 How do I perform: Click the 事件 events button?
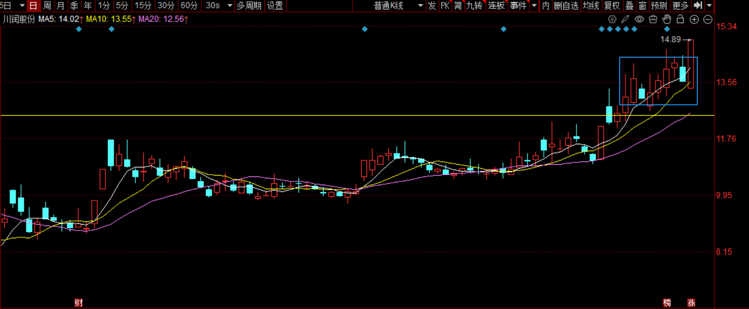pyautogui.click(x=518, y=5)
